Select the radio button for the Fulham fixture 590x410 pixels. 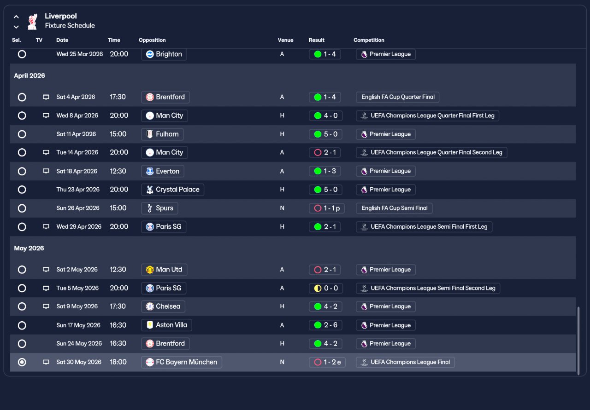(22, 134)
